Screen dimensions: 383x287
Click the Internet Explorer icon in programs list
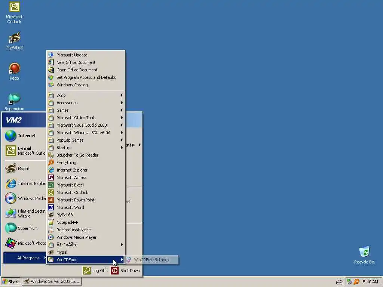(x=51, y=170)
